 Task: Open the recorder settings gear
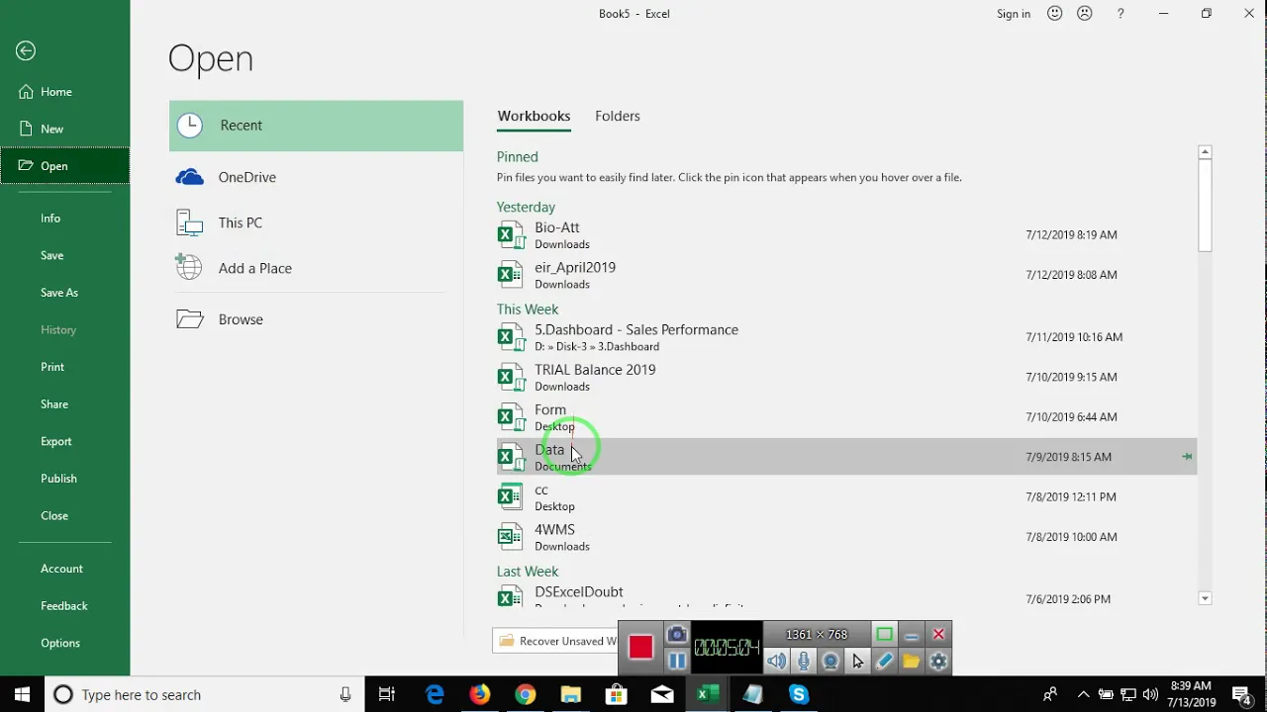pos(938,662)
